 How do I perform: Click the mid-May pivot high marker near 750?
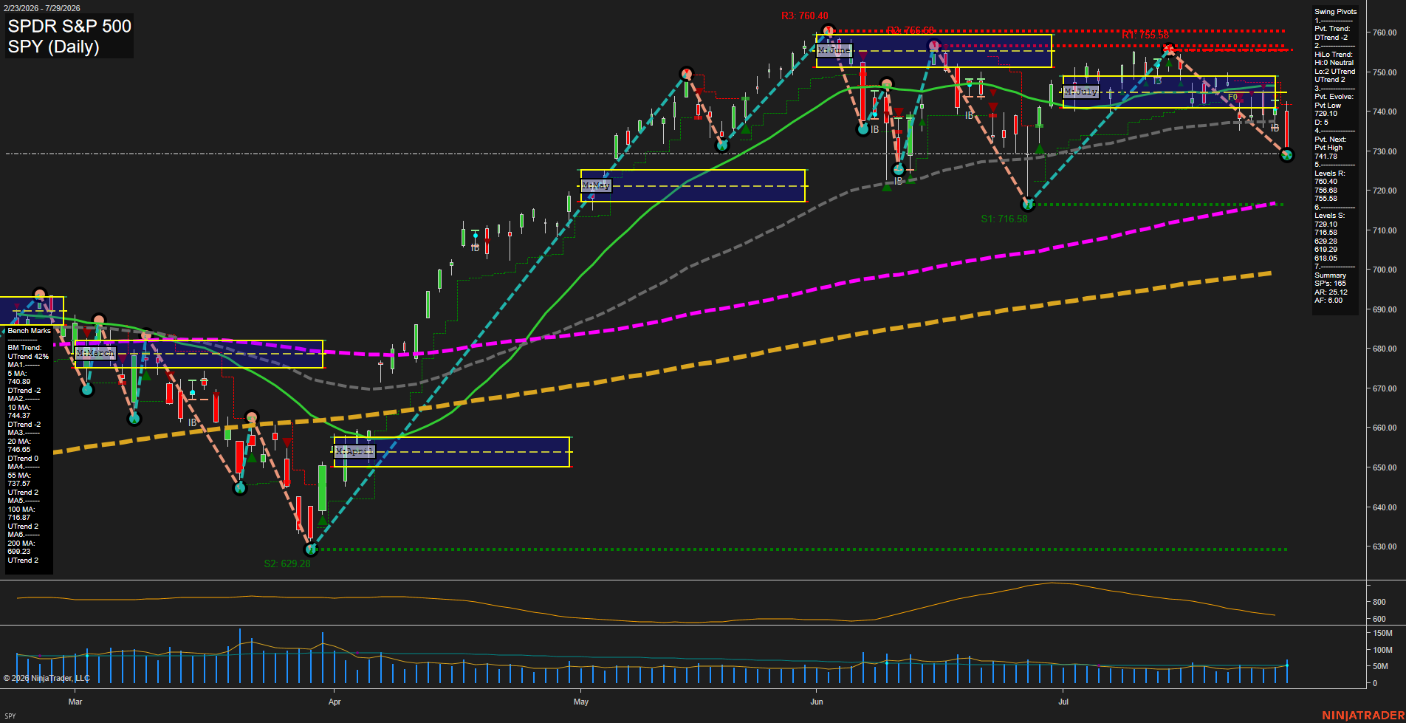click(687, 73)
